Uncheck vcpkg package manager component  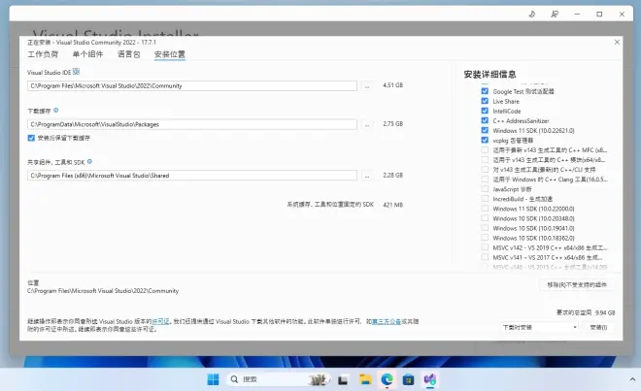485,140
